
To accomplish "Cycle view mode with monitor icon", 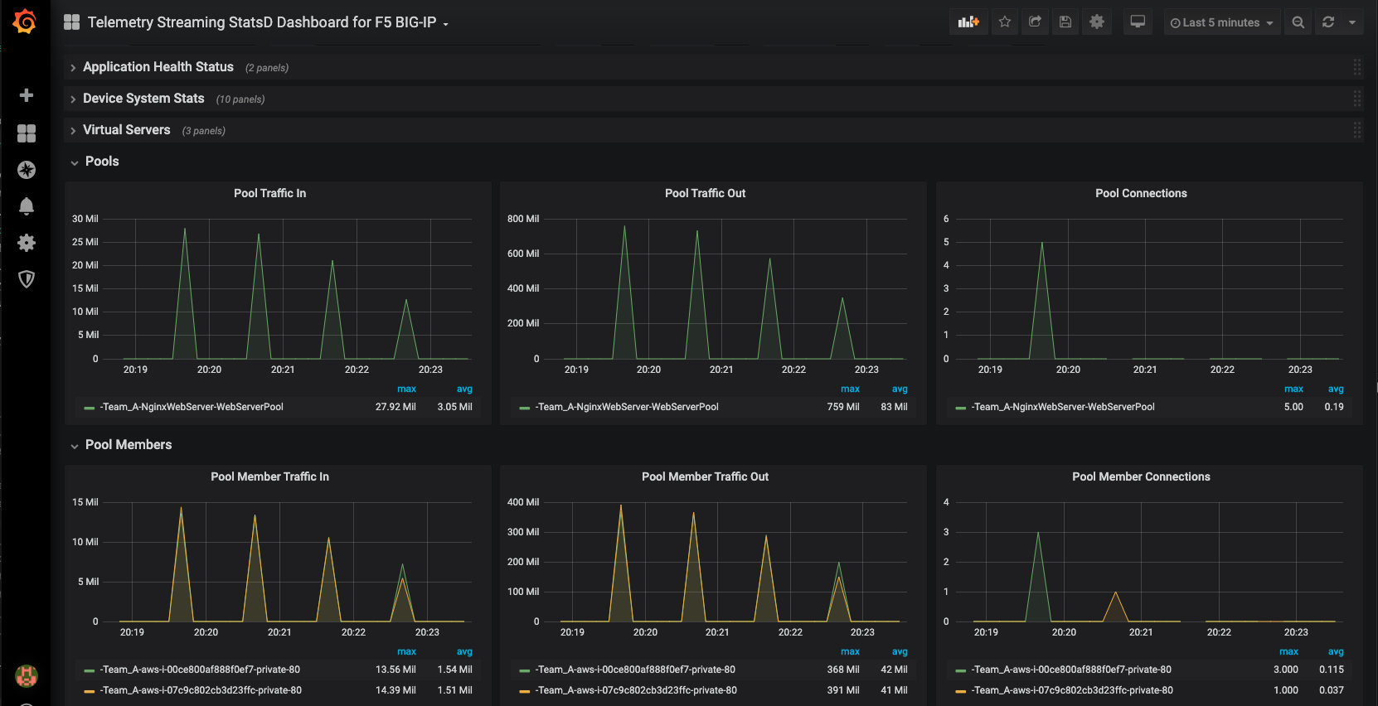I will click(x=1138, y=22).
